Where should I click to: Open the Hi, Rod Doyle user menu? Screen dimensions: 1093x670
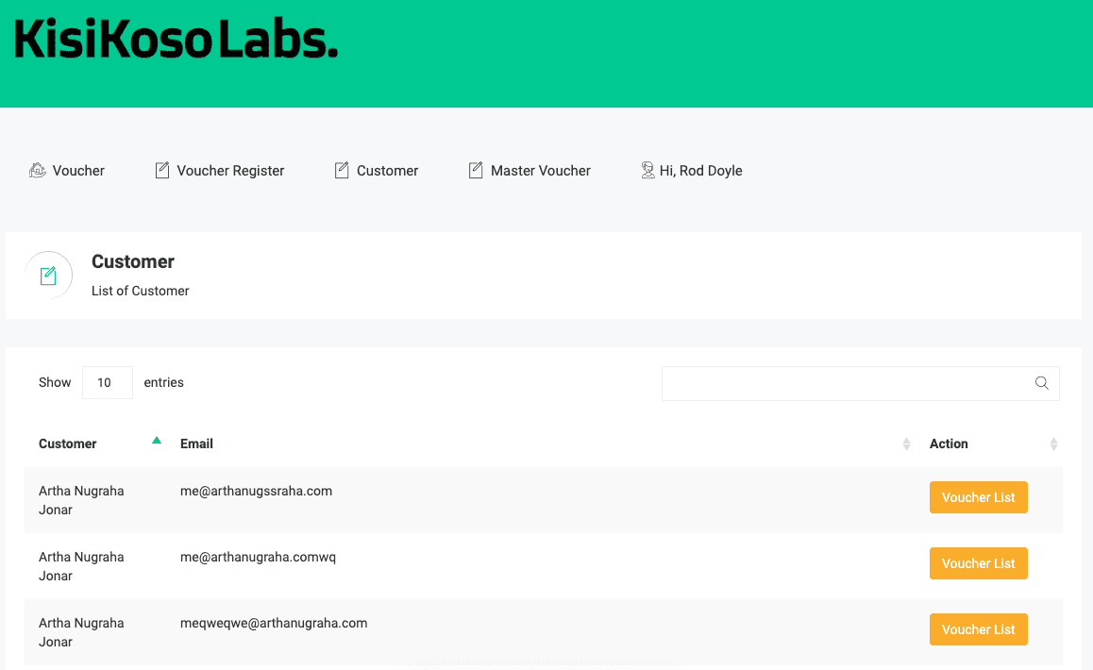[x=700, y=171]
